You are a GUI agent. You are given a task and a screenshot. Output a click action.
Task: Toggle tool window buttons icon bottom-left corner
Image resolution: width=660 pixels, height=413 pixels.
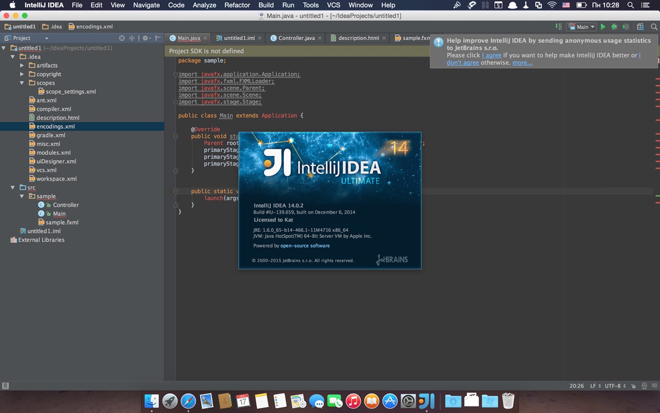5,386
